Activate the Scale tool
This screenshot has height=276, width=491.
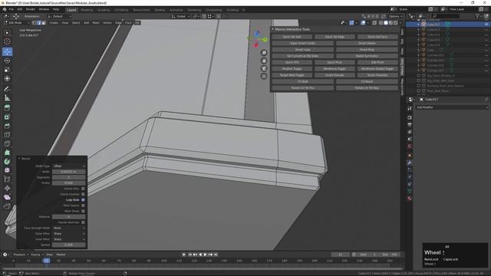(7, 70)
